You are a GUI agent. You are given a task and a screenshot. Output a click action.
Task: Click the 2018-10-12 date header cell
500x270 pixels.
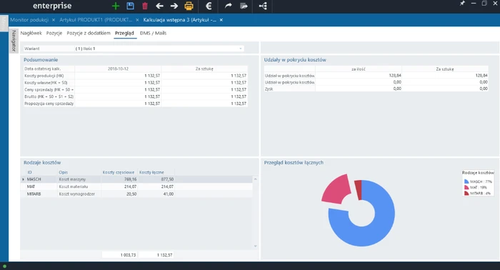(118, 69)
